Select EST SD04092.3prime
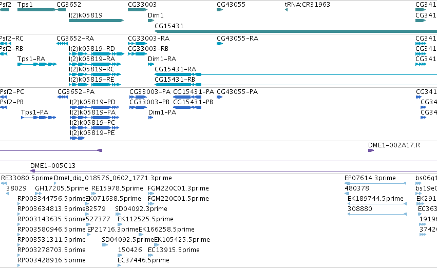Image resolution: width=437 pixels, height=268 pixels. coord(118,214)
